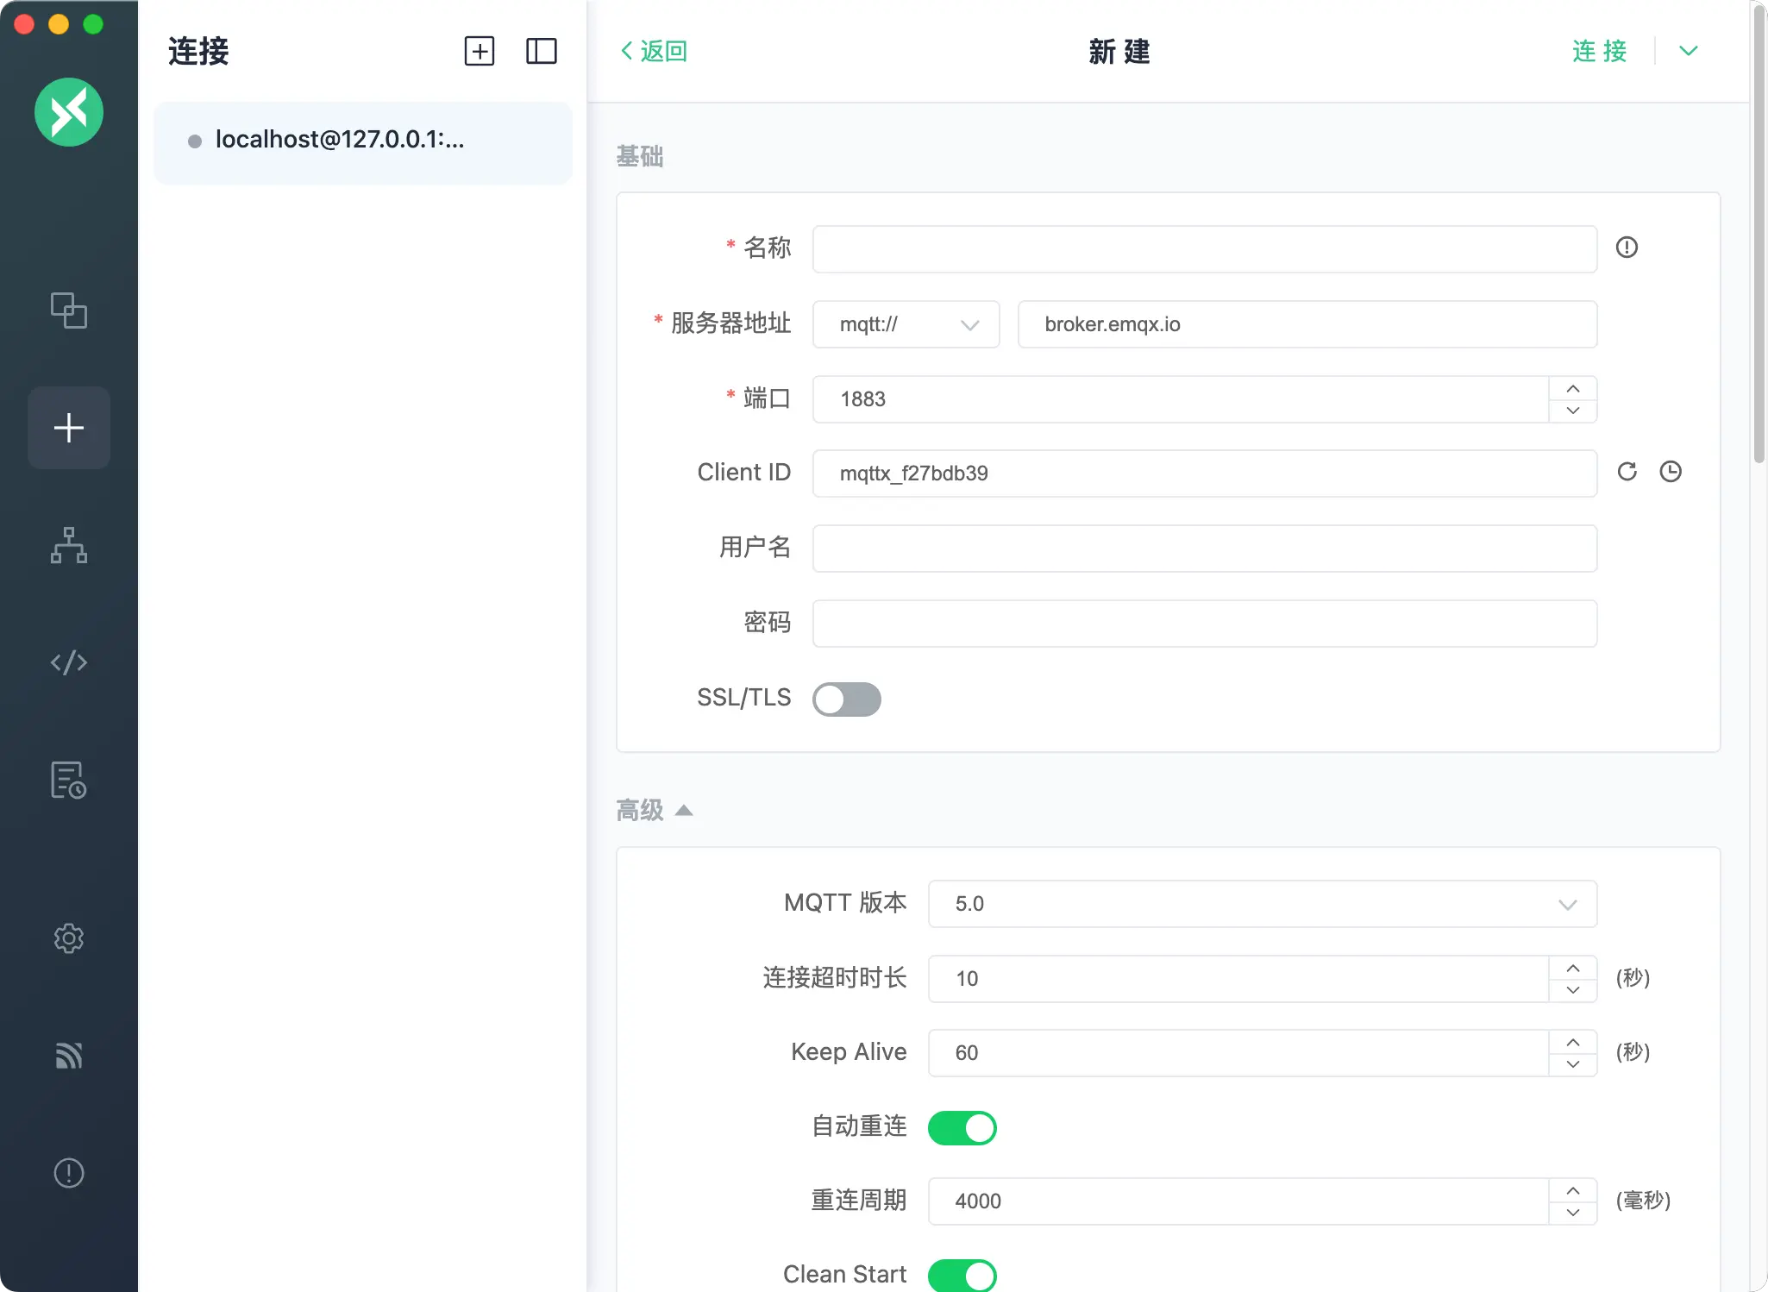Open Settings from the sidebar
Image resolution: width=1768 pixels, height=1292 pixels.
click(69, 939)
